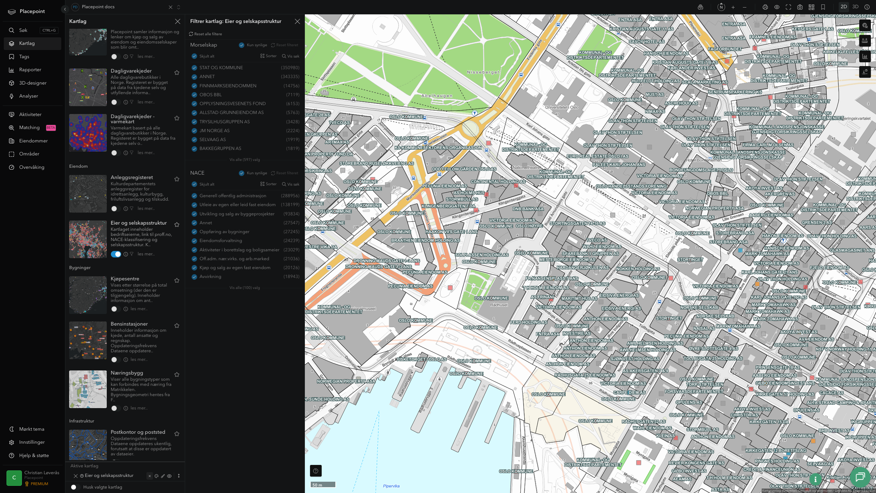
Task: Click Reset alle filtere
Action: (x=205, y=34)
